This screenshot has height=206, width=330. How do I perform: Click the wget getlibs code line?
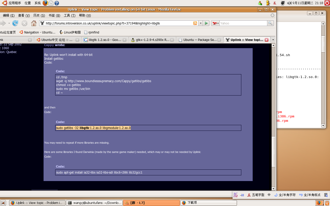[104, 81]
